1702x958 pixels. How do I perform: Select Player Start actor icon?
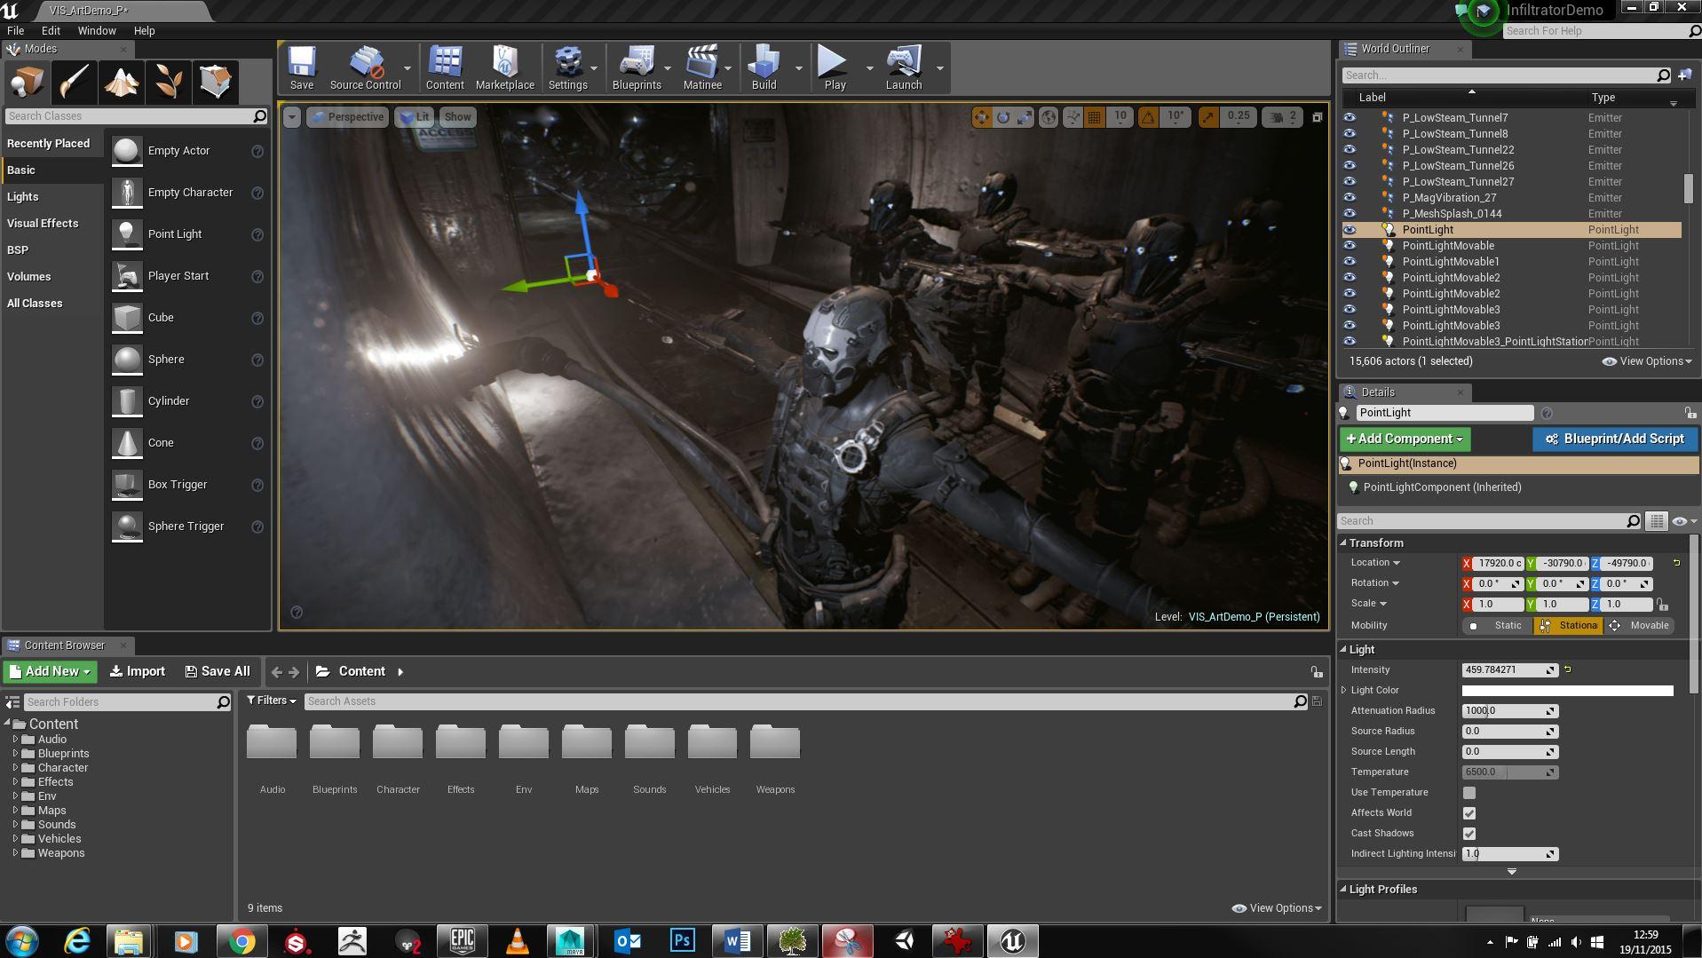click(x=127, y=276)
